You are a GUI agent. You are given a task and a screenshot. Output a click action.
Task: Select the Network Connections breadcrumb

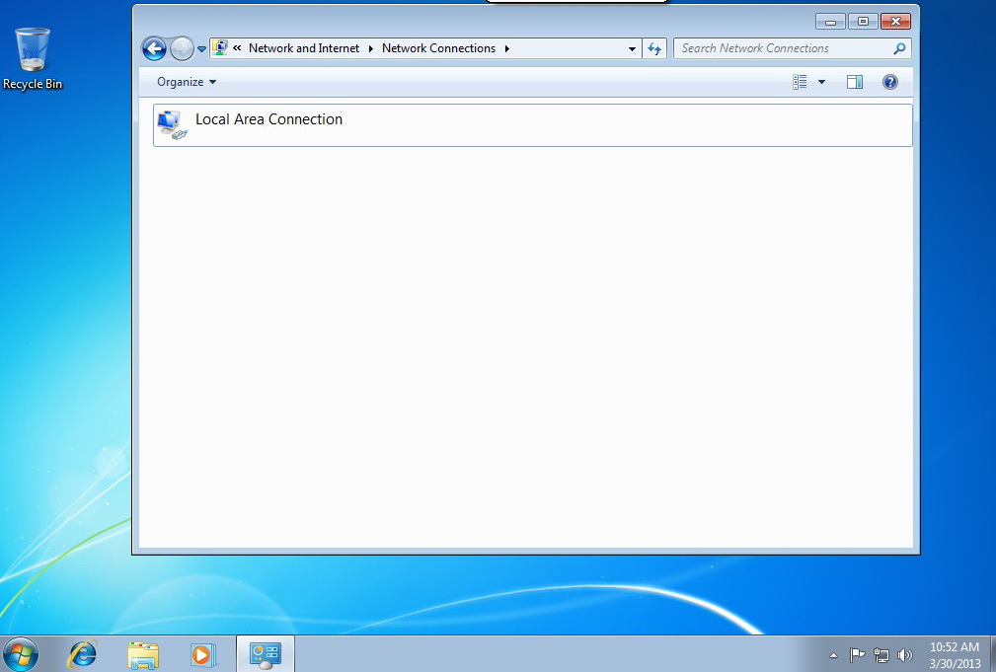click(438, 48)
